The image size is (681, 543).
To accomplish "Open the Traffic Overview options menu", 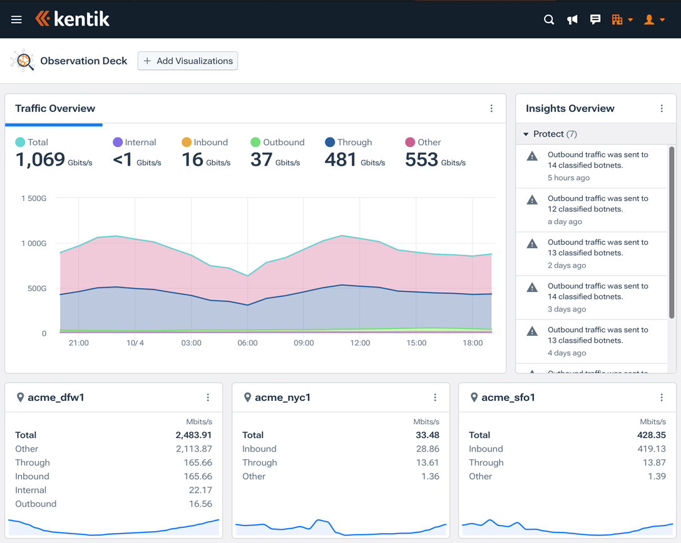I will tap(492, 108).
